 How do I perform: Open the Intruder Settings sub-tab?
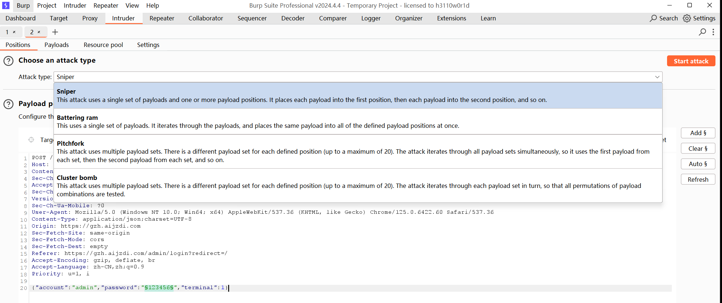(x=148, y=45)
